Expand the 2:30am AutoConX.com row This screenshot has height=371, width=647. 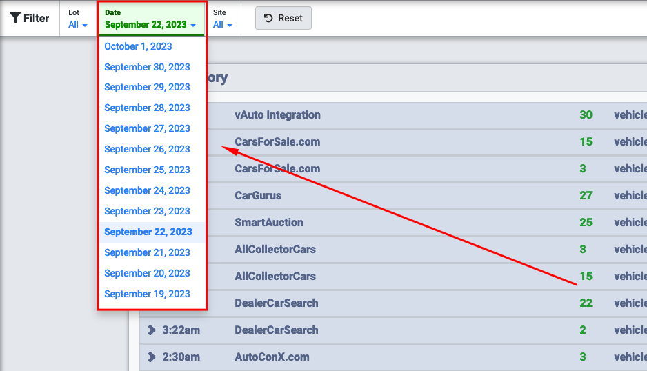[152, 357]
